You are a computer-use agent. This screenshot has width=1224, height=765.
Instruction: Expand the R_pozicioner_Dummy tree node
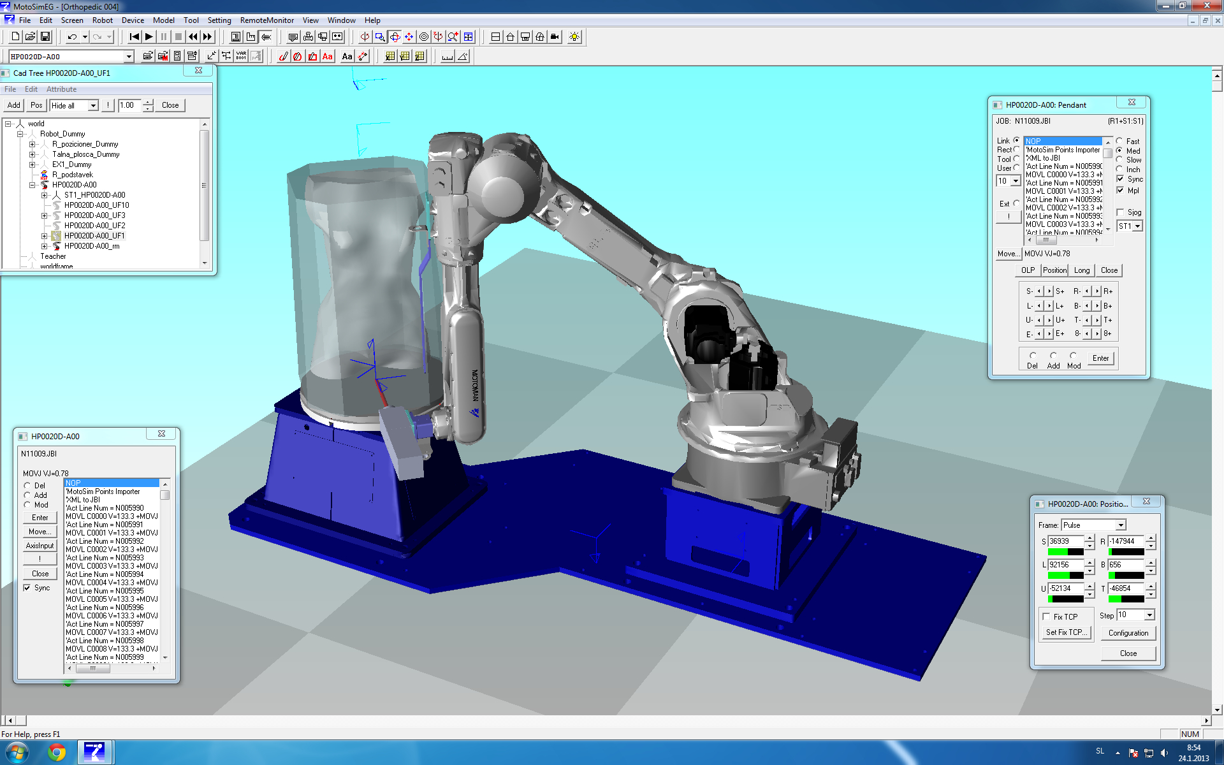(32, 144)
